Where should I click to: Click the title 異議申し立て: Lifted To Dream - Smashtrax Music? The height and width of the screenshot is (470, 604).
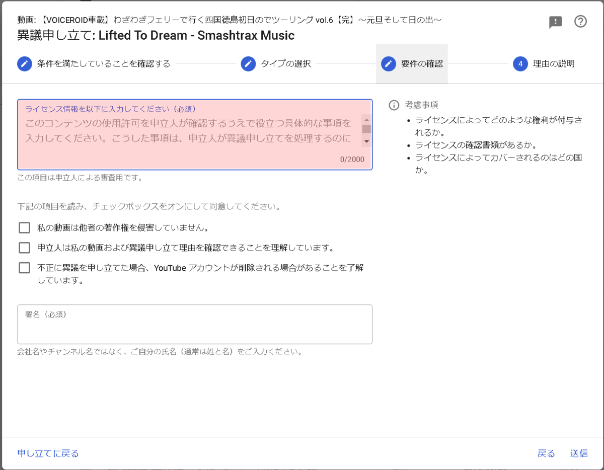tap(156, 35)
